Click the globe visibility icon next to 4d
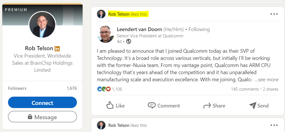 point(129,42)
